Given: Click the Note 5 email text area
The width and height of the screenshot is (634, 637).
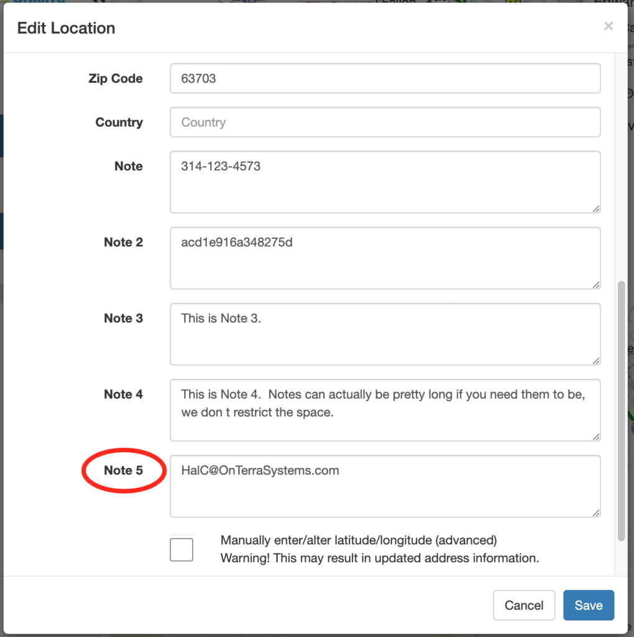Looking at the screenshot, I should (385, 486).
